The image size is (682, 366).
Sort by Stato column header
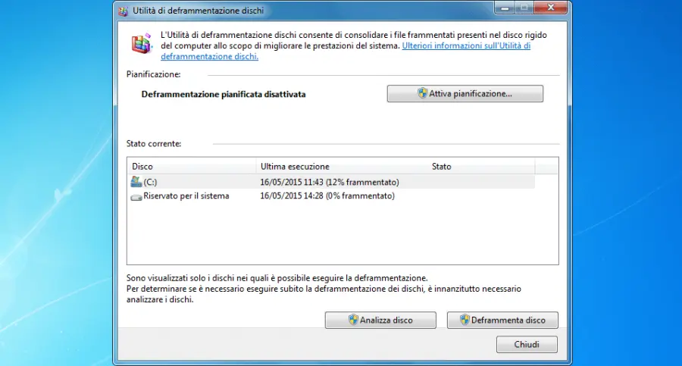point(480,166)
